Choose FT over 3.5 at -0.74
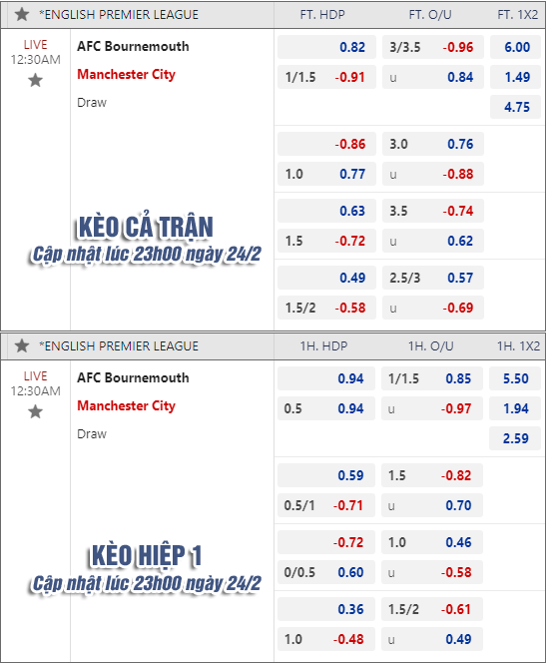The image size is (546, 663). point(433,211)
